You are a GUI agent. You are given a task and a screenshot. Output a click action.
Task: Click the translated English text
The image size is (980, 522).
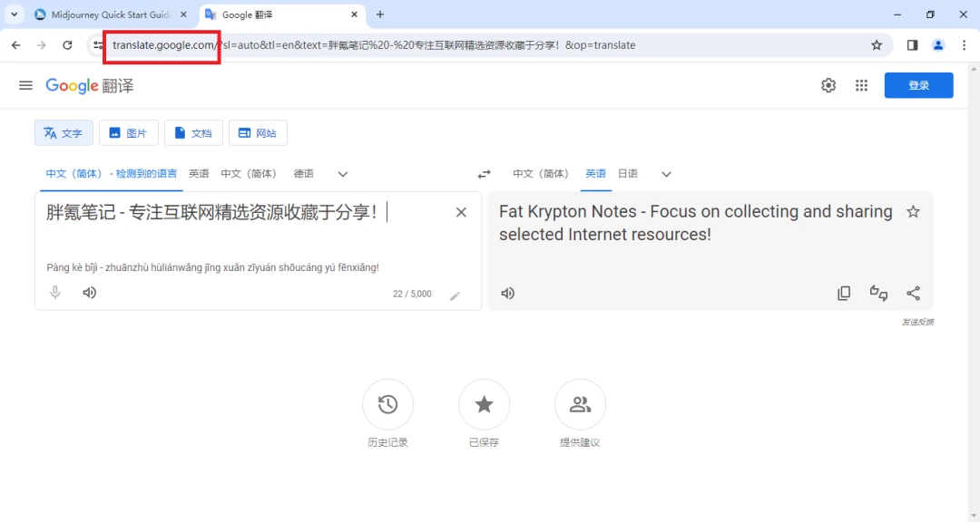tap(696, 223)
